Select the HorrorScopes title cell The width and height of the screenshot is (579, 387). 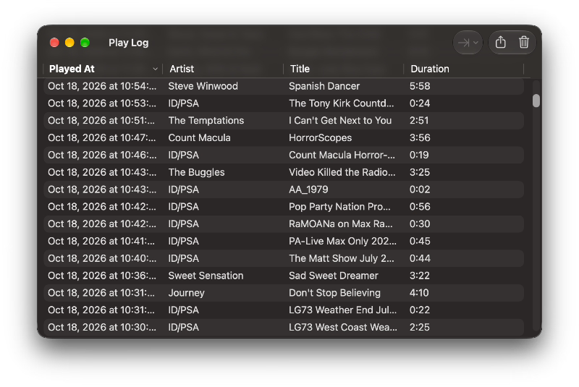coord(320,138)
